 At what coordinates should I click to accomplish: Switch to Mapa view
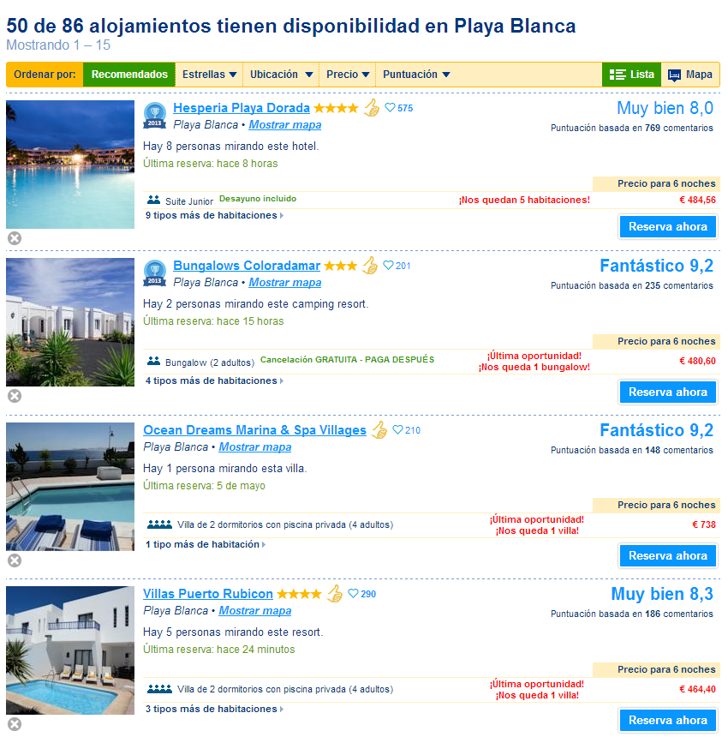click(690, 75)
